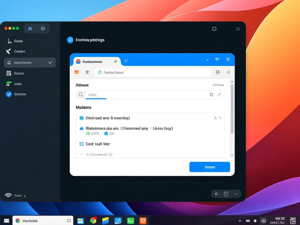Toggle the blue checkmark beside Sihtes in sidebar
Image resolution: width=300 pixels, height=225 pixels.
[9, 94]
